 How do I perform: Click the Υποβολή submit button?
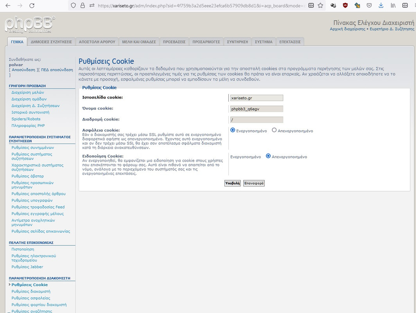(232, 183)
